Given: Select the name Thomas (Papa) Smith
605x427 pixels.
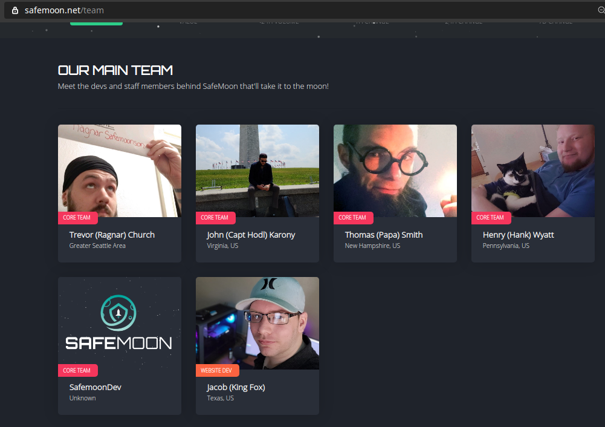Looking at the screenshot, I should pyautogui.click(x=384, y=235).
